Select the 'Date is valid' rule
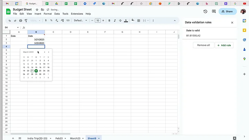This screenshot has height=140, width=249. coord(210,33)
